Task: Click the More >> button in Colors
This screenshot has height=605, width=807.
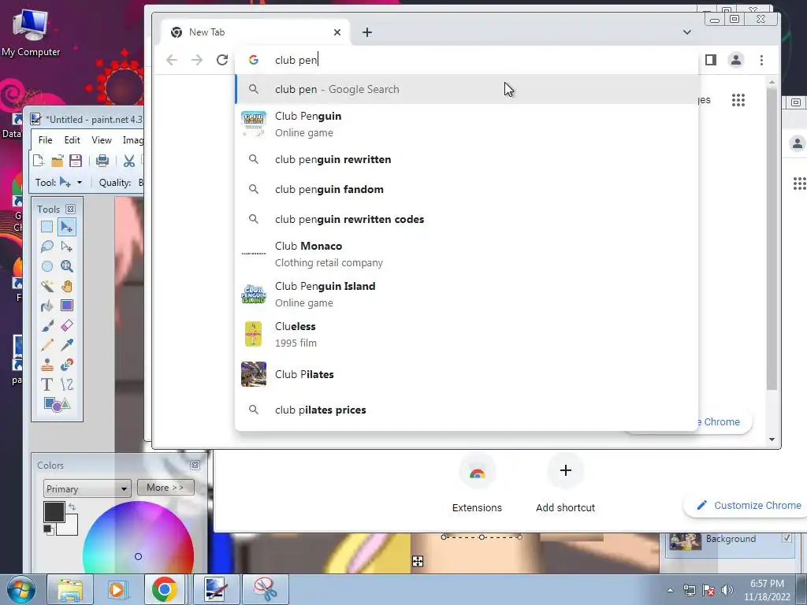Action: [165, 487]
